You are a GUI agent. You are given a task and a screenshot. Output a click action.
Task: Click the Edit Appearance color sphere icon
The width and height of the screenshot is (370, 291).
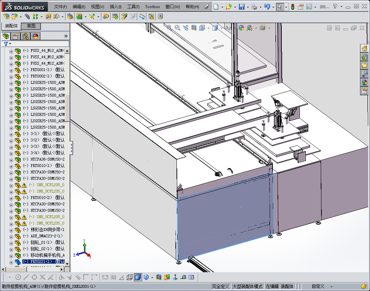(241, 28)
